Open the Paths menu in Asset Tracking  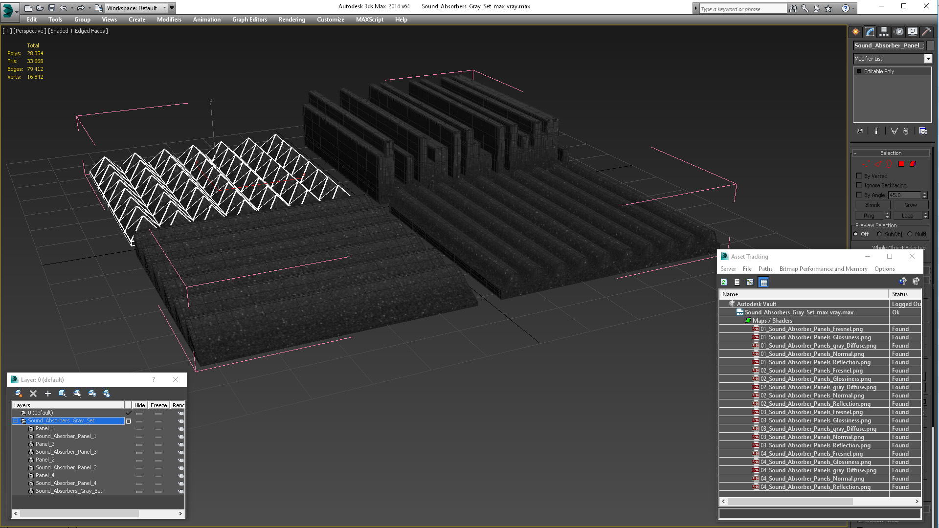765,269
